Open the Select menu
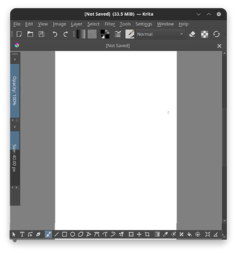This screenshot has height=253, width=237. pyautogui.click(x=94, y=24)
